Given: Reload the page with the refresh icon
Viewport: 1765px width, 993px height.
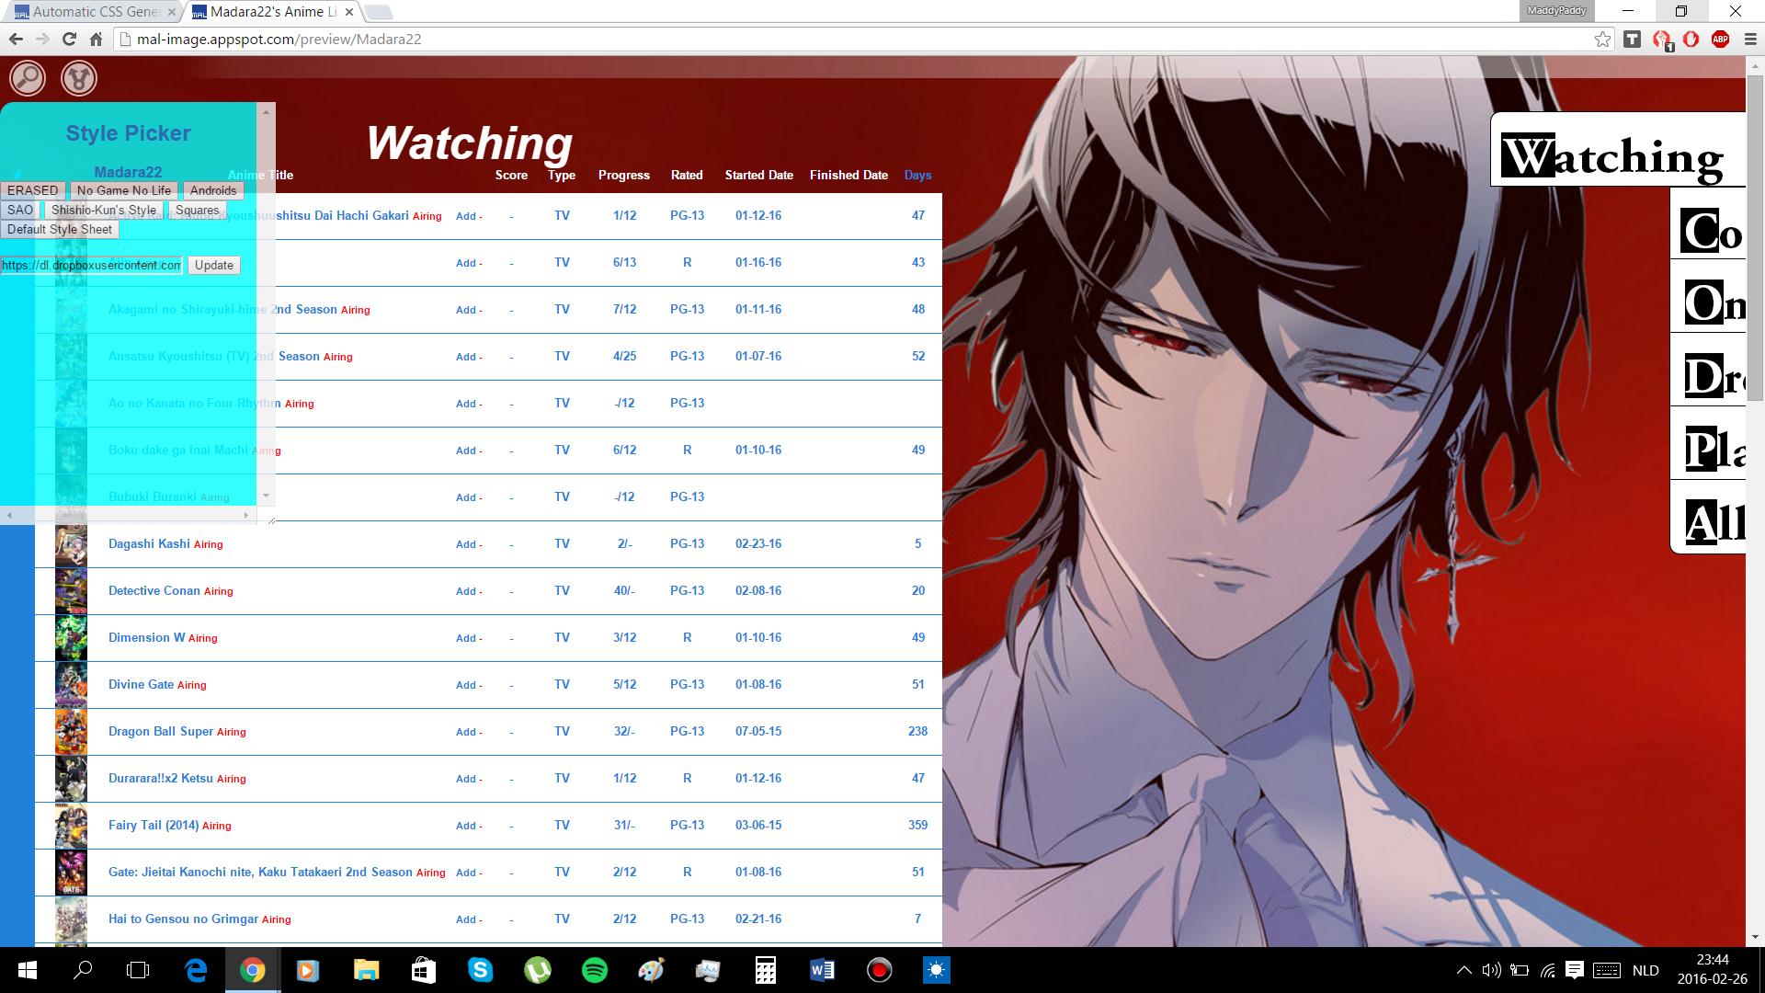Looking at the screenshot, I should [x=69, y=39].
